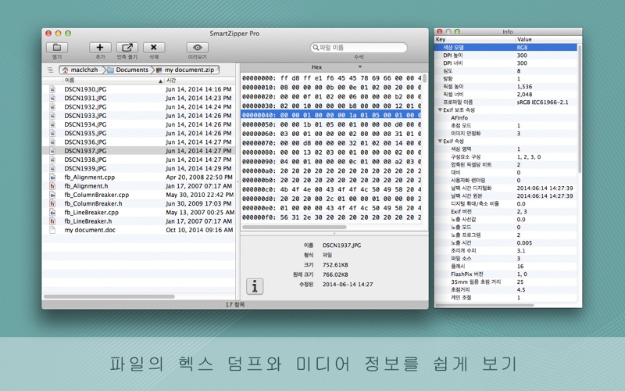Select FlashPix 버전 row in Info
The image size is (625, 391).
(505, 274)
